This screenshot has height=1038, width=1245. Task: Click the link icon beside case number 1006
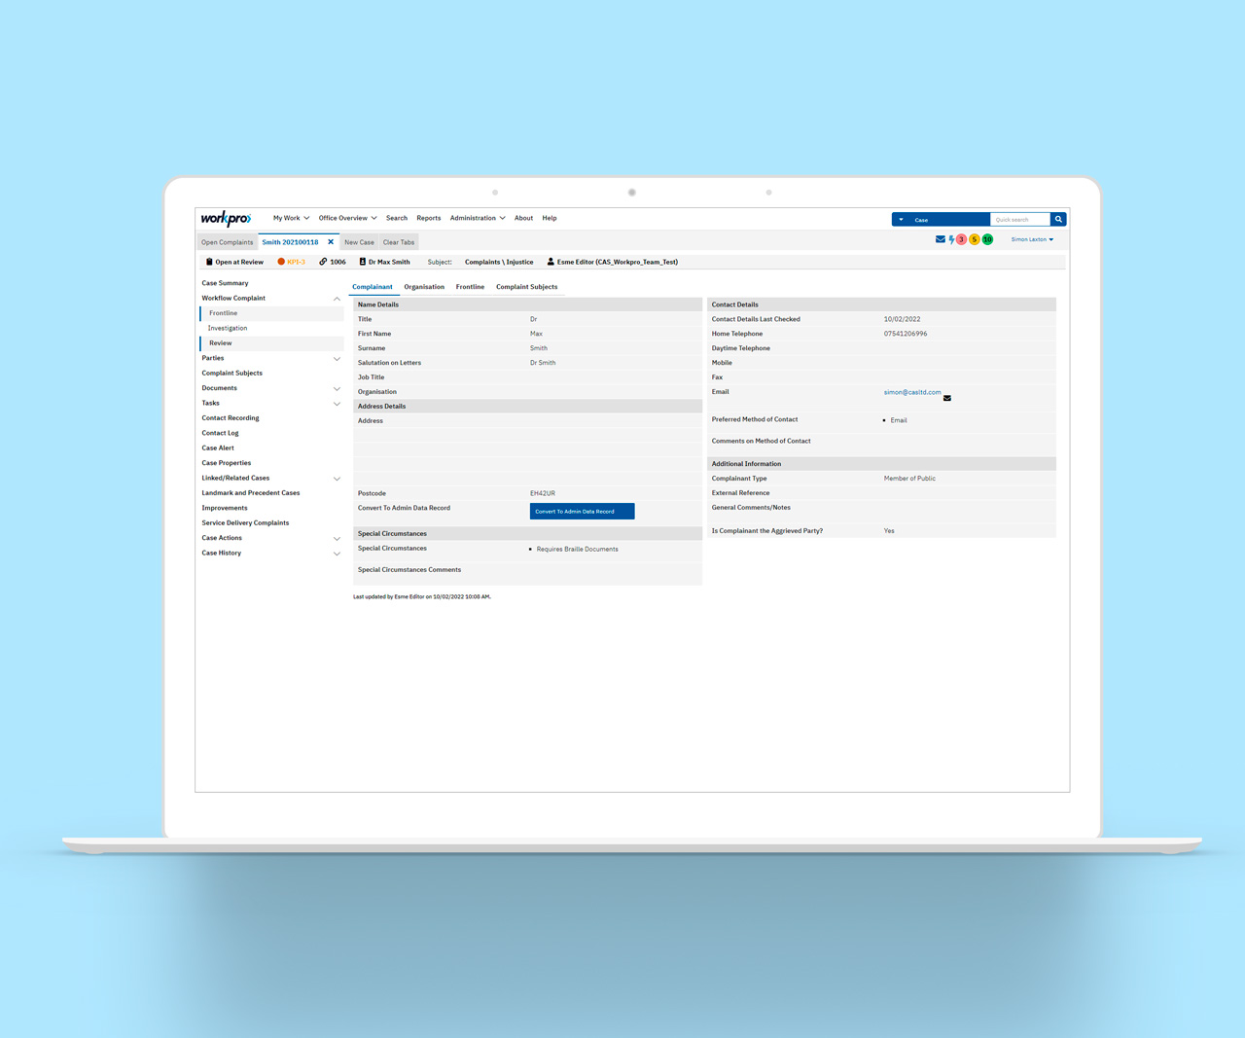pos(323,262)
